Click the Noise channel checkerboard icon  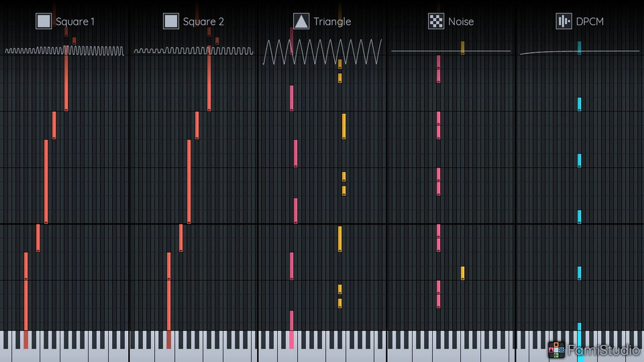pyautogui.click(x=436, y=21)
